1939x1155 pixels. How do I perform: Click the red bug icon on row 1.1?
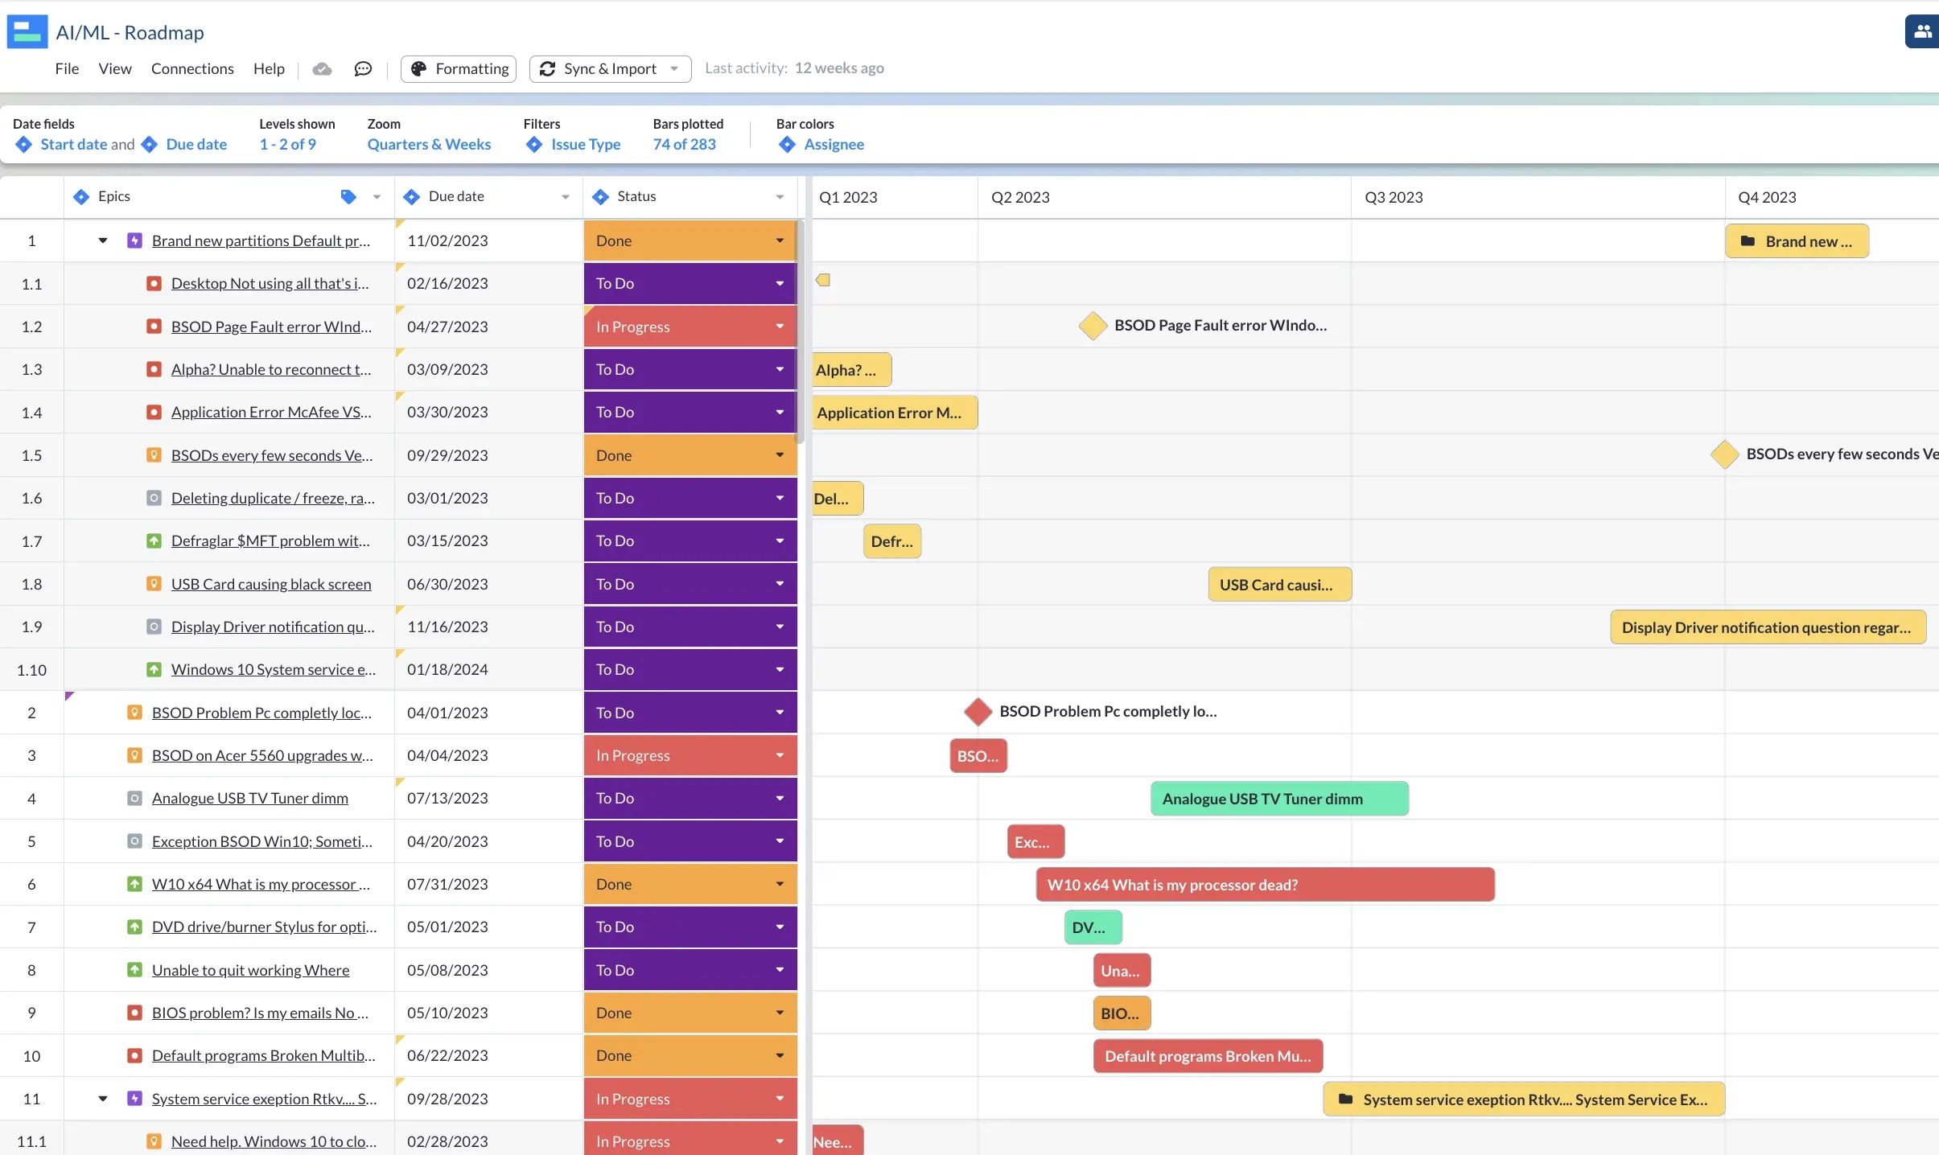coord(154,284)
